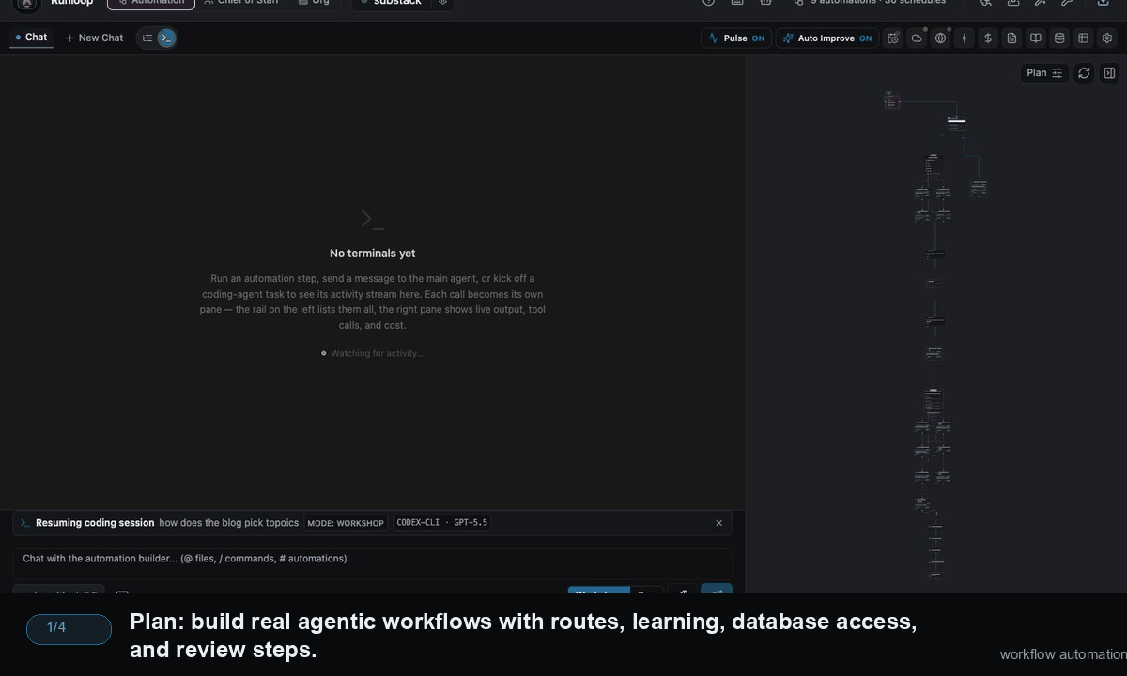Open the database icon
This screenshot has height=676, width=1127.
pos(1059,38)
